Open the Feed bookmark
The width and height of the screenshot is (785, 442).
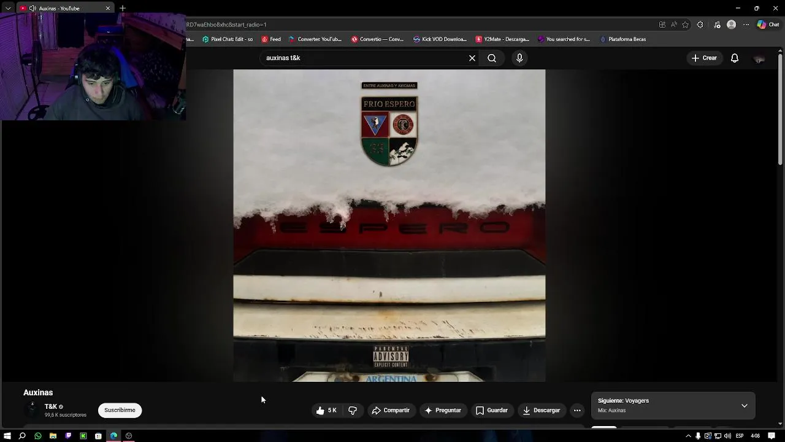(271, 39)
